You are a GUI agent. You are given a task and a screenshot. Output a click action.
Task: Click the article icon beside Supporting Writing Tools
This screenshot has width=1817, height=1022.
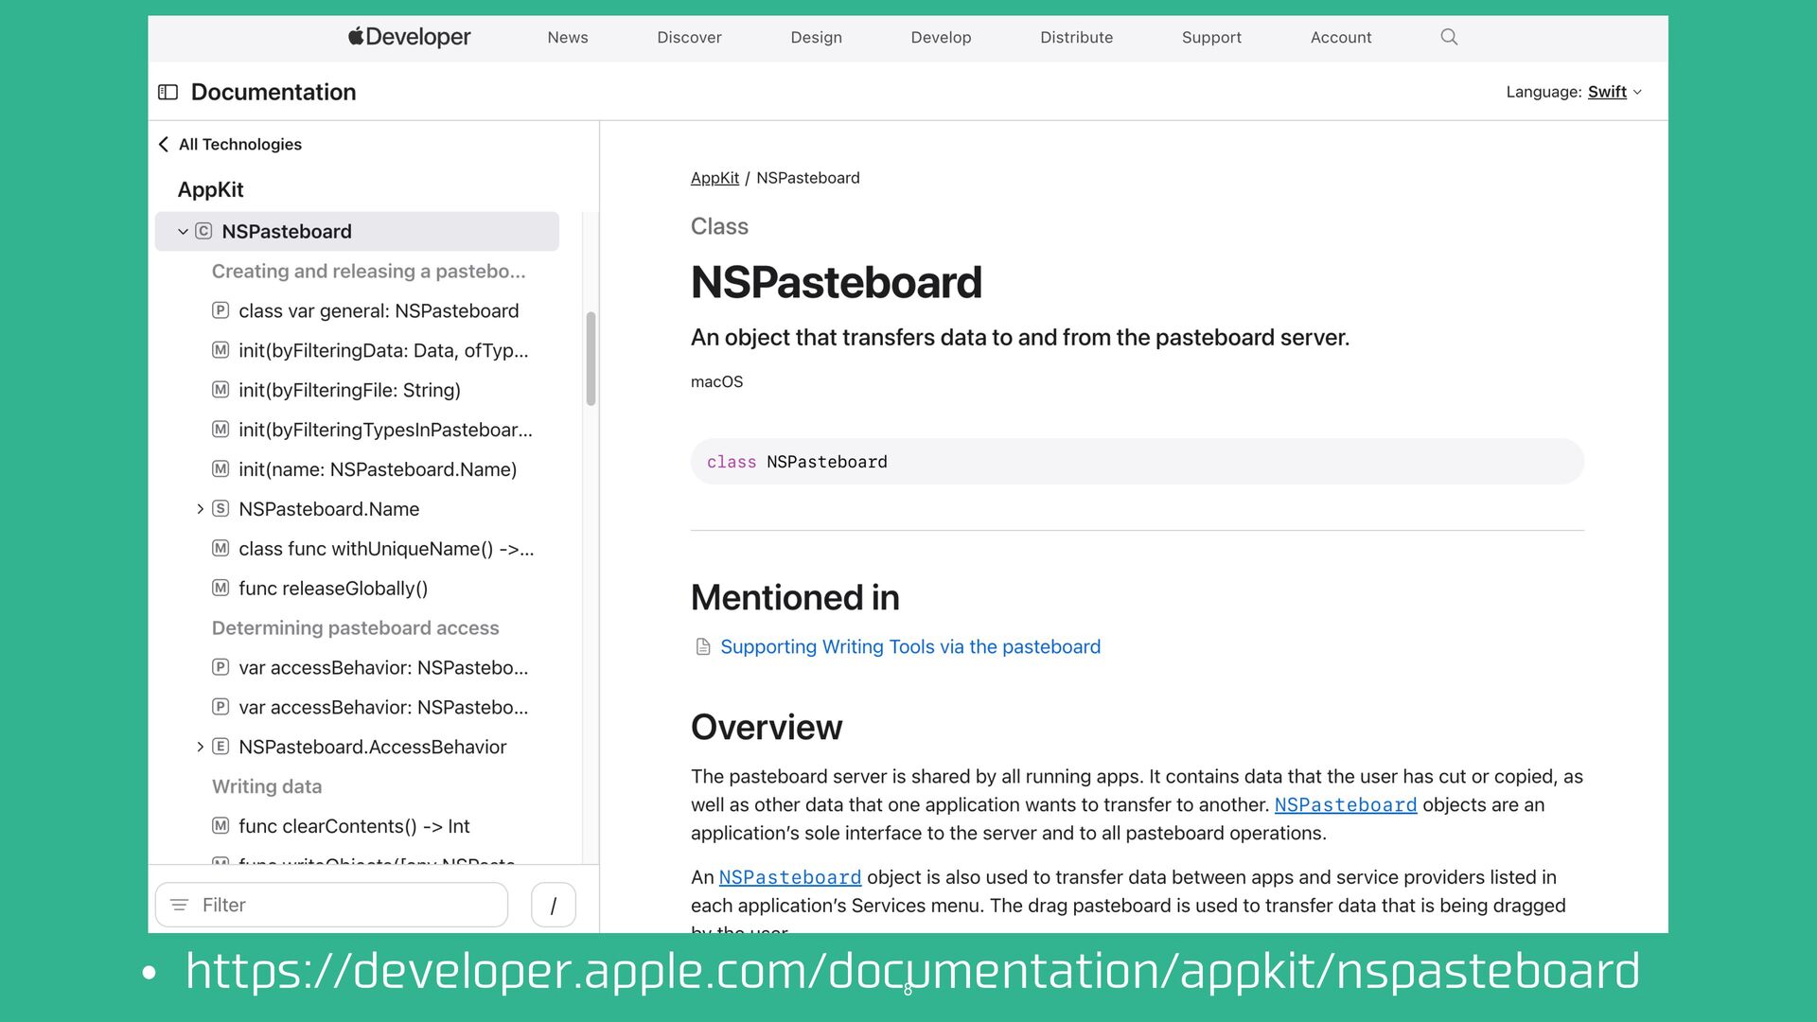pyautogui.click(x=703, y=647)
